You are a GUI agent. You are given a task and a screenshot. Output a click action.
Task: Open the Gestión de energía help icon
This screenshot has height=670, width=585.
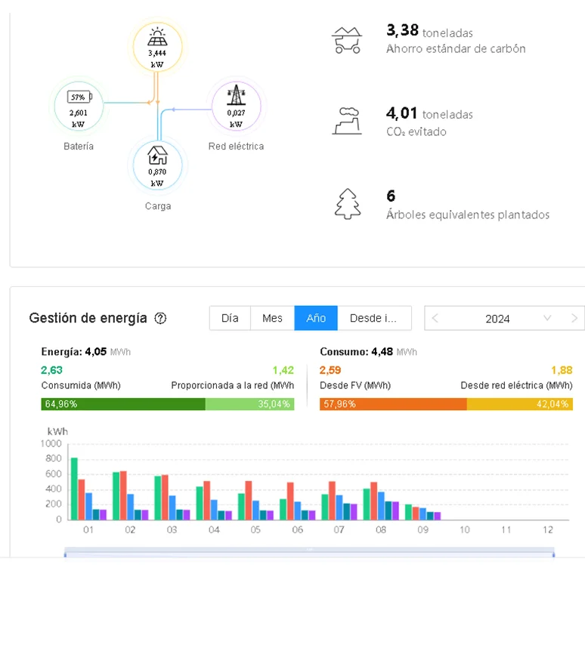tap(160, 318)
